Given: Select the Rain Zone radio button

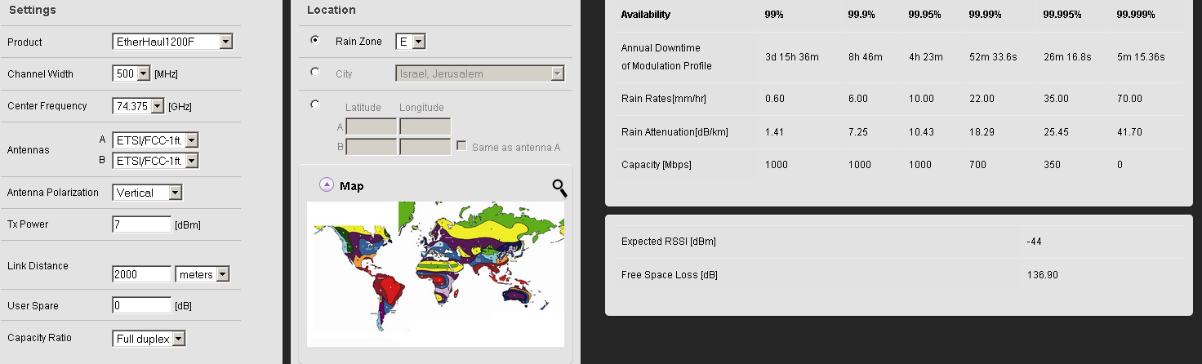Looking at the screenshot, I should [x=315, y=40].
